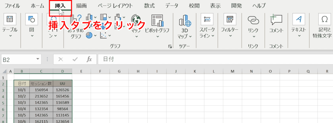This screenshot has width=333, height=123.
Task: Switch to the ホーム tab
Action: 37,6
